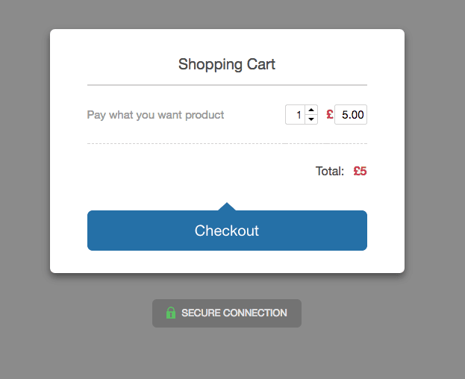
Task: Click the word CONNECTION in the badge
Action: [255, 313]
